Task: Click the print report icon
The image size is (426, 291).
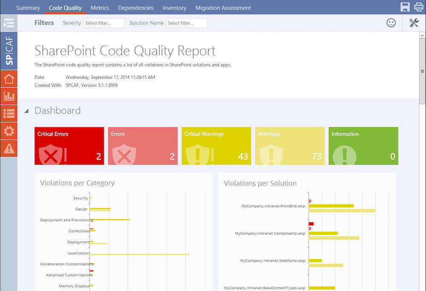Action: click(418, 7)
